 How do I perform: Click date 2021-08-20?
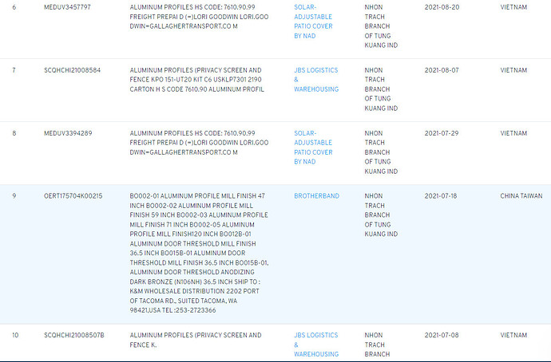pos(442,7)
